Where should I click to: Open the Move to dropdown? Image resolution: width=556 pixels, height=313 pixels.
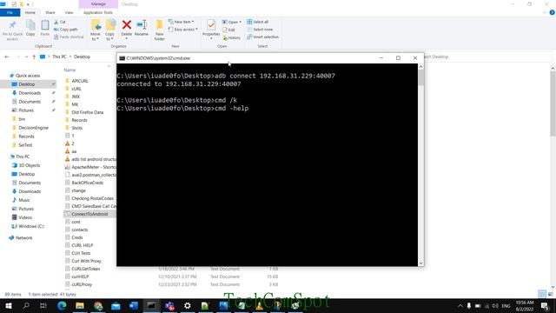pyautogui.click(x=96, y=30)
